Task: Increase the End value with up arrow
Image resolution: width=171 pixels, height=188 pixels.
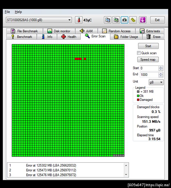Action: click(161, 74)
